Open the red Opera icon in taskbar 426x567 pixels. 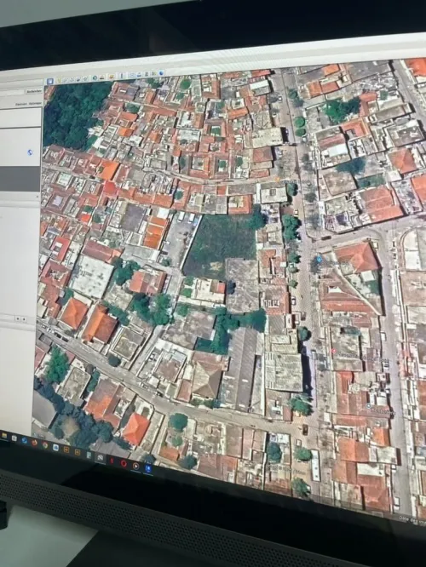point(124,463)
